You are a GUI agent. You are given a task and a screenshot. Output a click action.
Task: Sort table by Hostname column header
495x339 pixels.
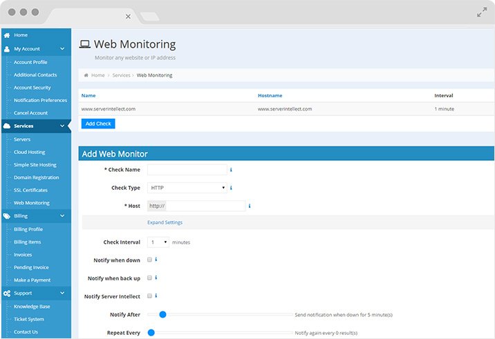coord(270,95)
